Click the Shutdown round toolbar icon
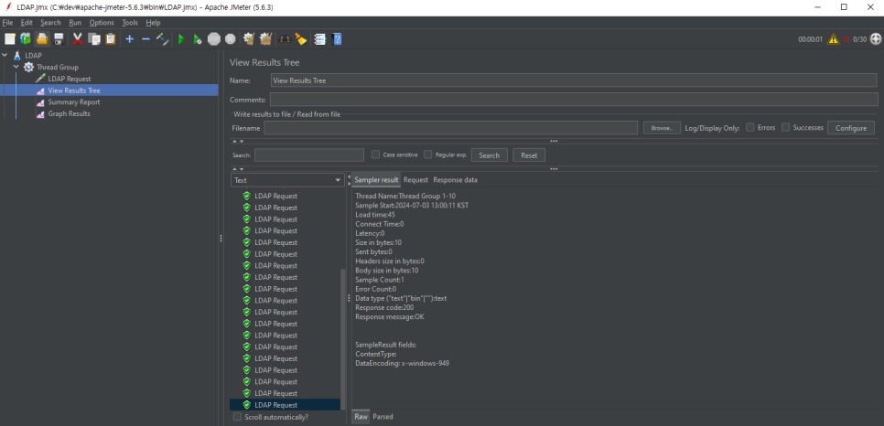This screenshot has width=884, height=426. (x=230, y=39)
